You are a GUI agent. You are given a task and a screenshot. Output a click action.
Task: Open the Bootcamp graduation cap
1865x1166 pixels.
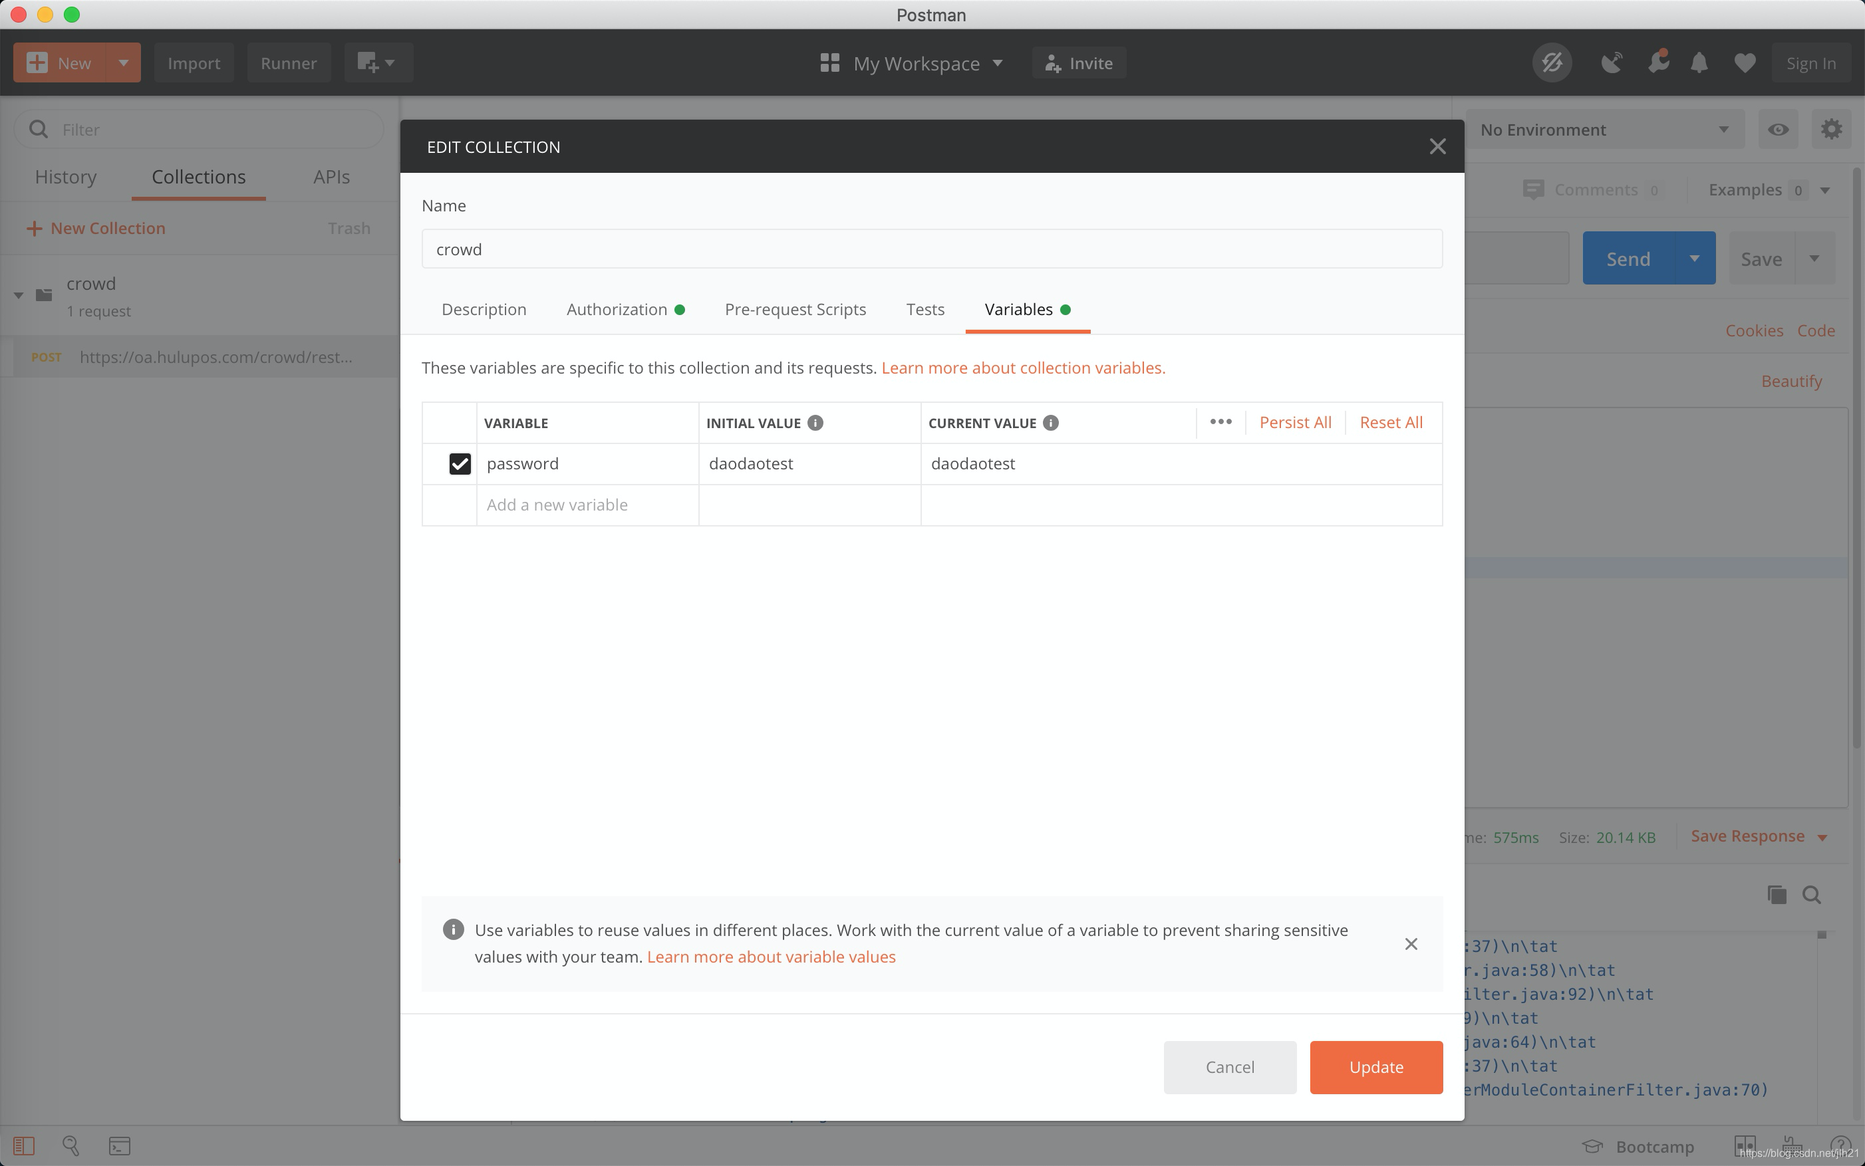tap(1592, 1146)
